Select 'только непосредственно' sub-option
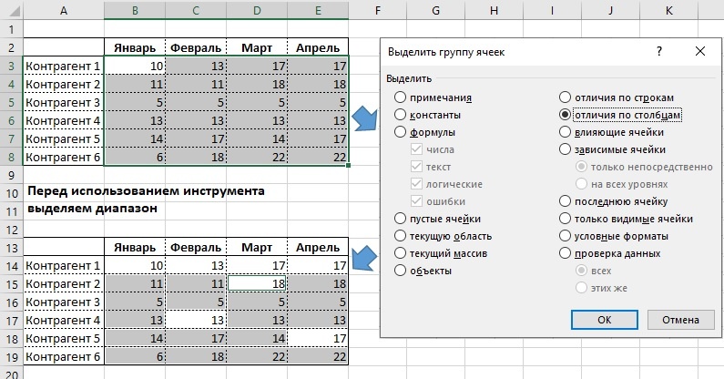 (x=581, y=167)
